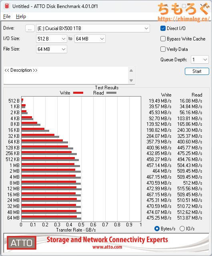Enable Bypass Write Cache checkbox
The image size is (212, 256).
163,39
